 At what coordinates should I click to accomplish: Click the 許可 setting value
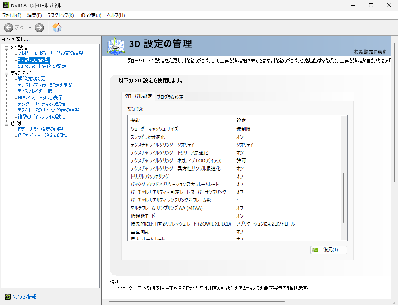point(241,161)
